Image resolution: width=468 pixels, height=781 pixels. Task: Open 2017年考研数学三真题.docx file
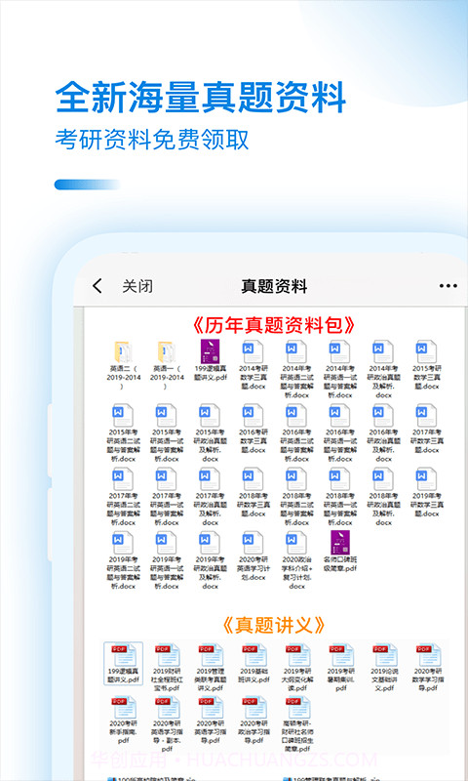click(427, 429)
